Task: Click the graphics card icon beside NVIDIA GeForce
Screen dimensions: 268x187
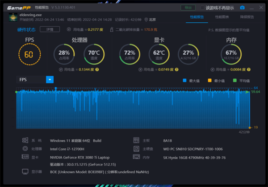Action: tap(25, 157)
